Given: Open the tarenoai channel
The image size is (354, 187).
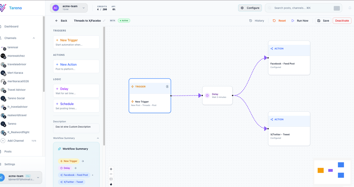Looking at the screenshot, I should [13, 47].
